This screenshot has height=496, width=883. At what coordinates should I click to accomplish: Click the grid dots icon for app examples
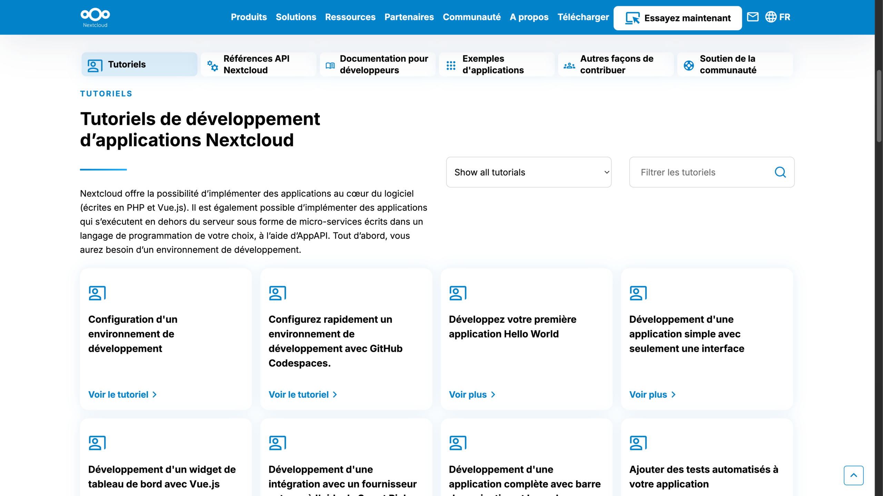(451, 65)
